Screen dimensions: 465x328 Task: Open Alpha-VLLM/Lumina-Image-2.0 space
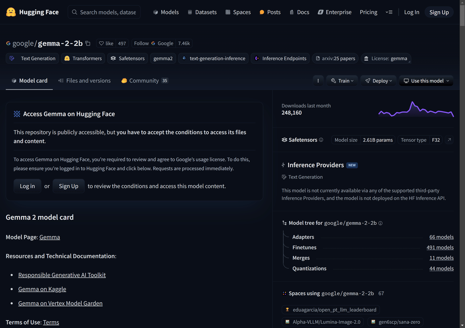click(x=323, y=322)
